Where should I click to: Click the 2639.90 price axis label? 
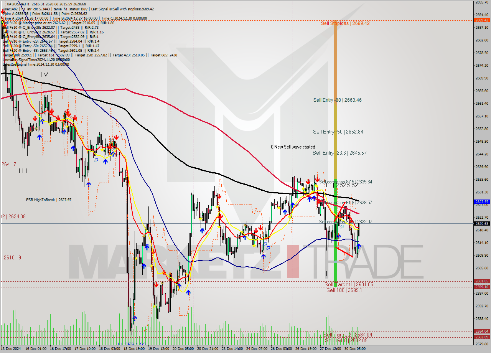point(481,167)
